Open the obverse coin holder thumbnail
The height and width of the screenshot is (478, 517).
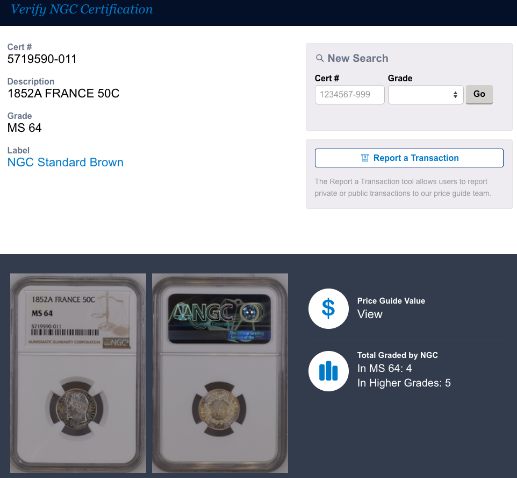click(78, 373)
